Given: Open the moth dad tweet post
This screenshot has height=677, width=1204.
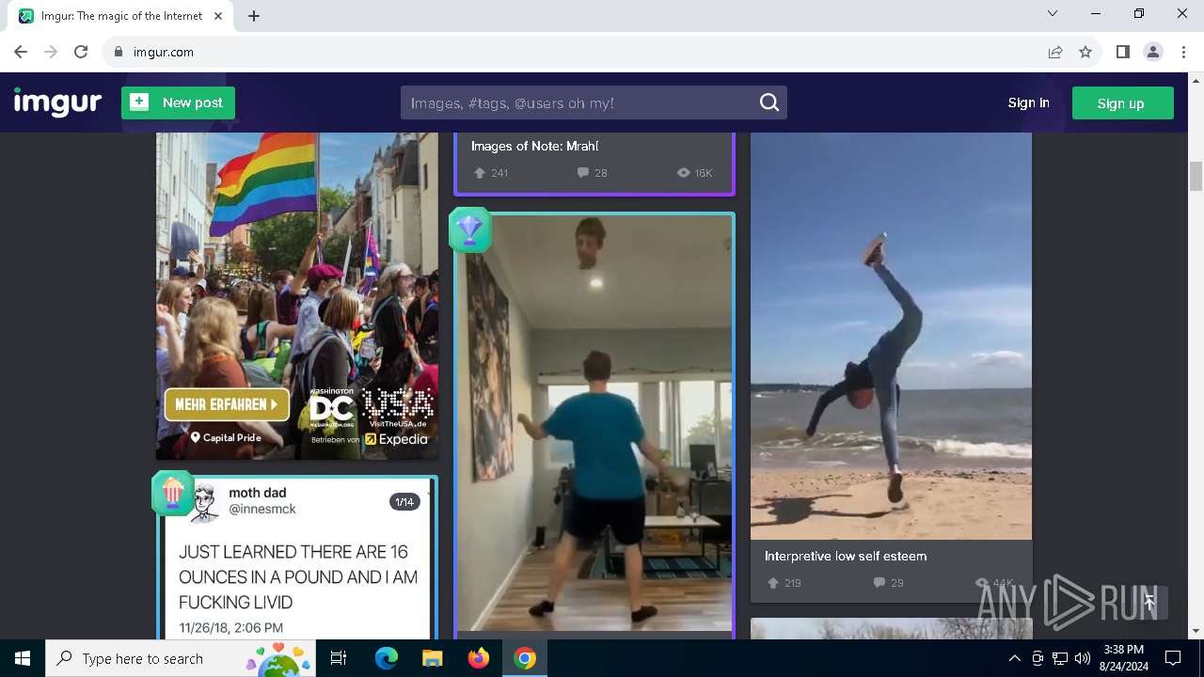Looking at the screenshot, I should pyautogui.click(x=297, y=559).
